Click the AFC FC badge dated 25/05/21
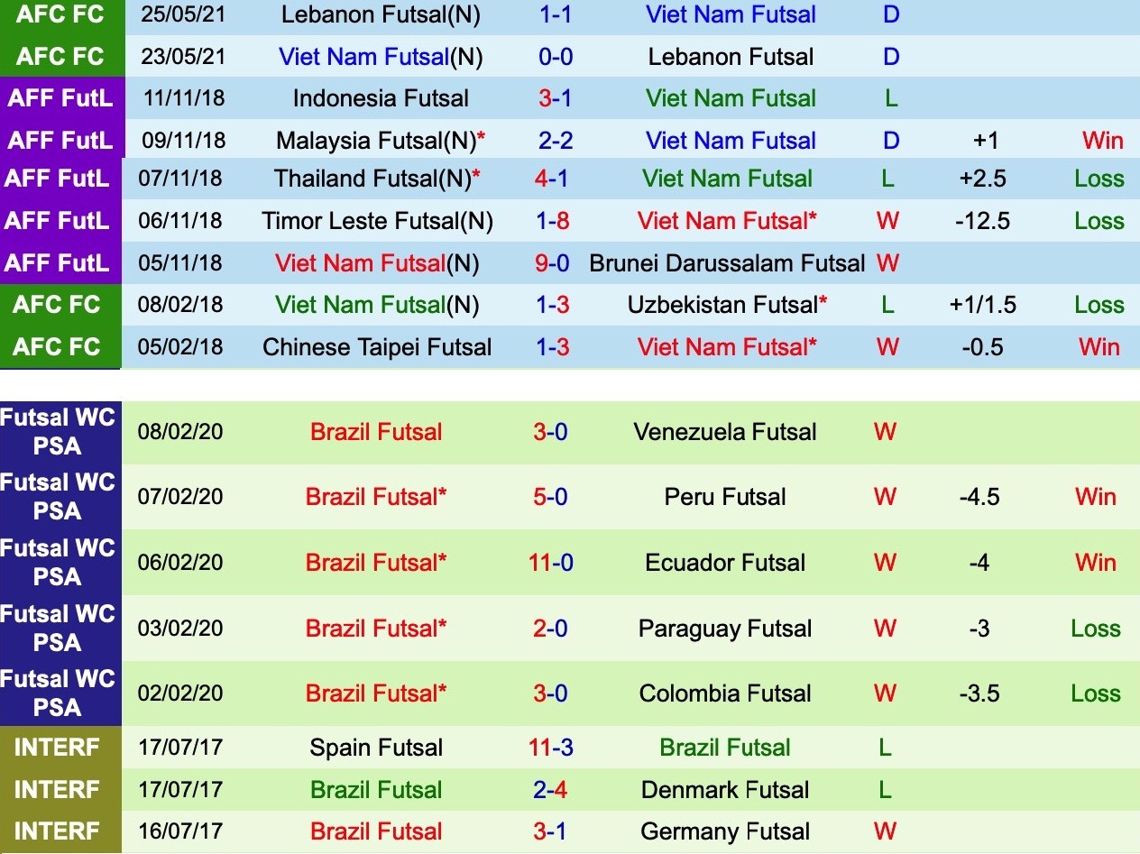1140x854 pixels. click(x=60, y=14)
